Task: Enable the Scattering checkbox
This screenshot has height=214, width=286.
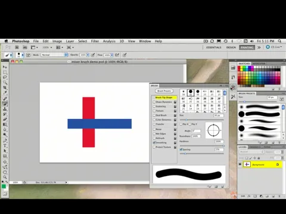Action: [x=154, y=106]
